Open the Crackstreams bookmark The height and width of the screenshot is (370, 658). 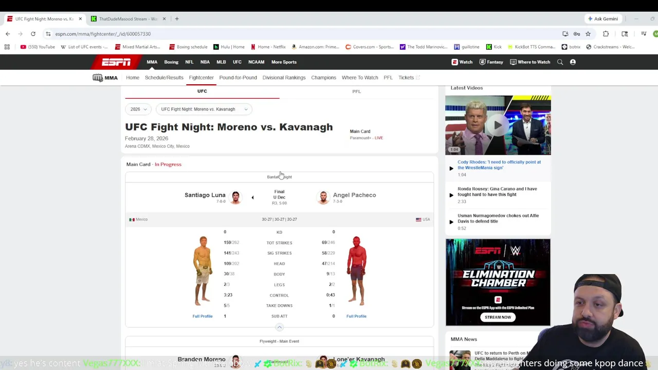pos(610,47)
